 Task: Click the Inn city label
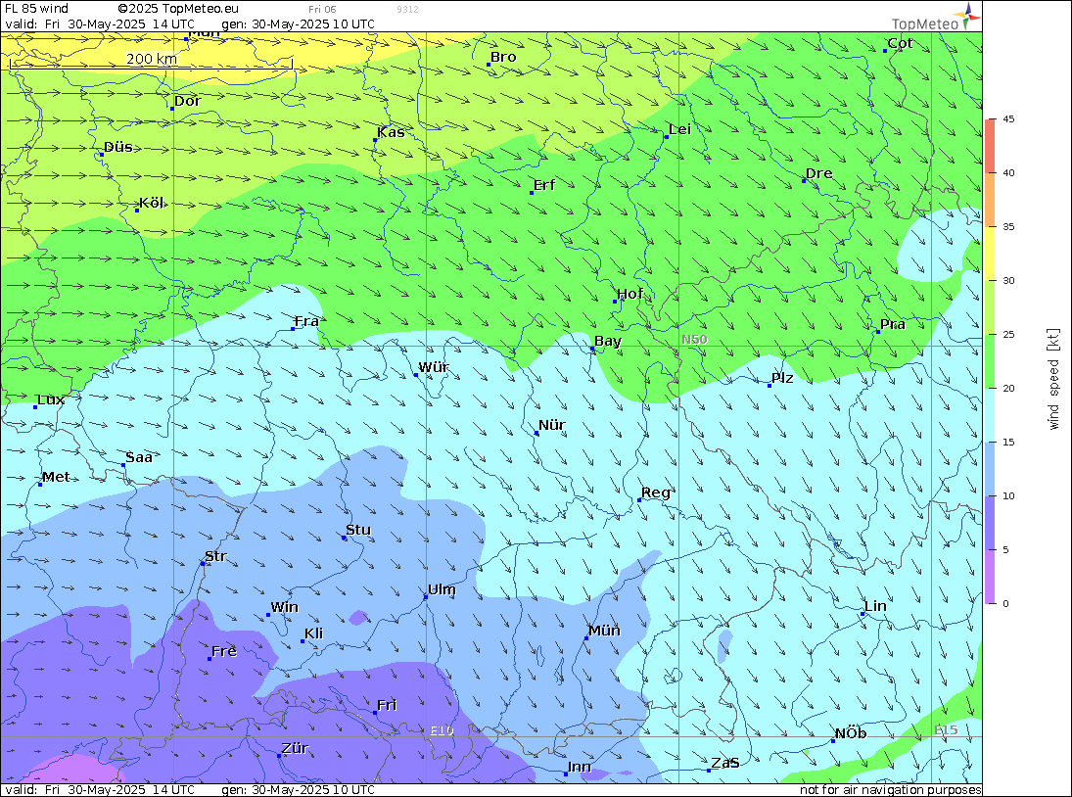579,767
